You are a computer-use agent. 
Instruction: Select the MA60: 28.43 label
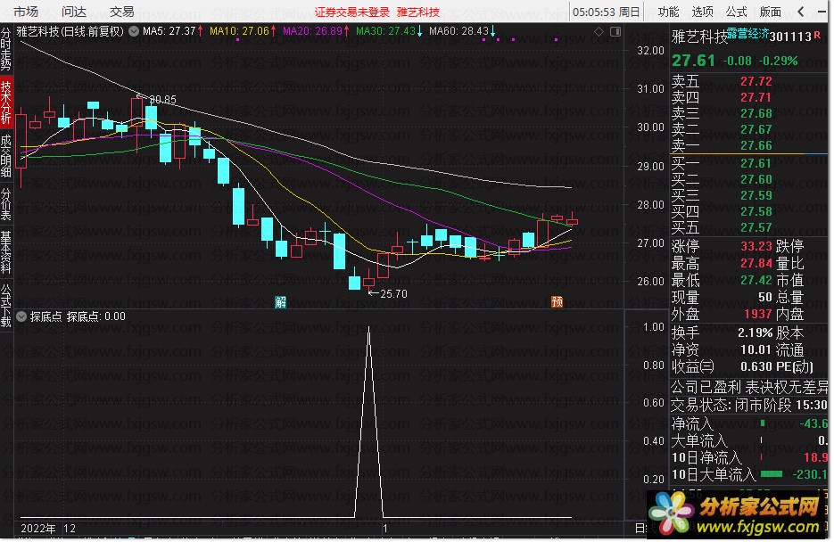click(458, 31)
